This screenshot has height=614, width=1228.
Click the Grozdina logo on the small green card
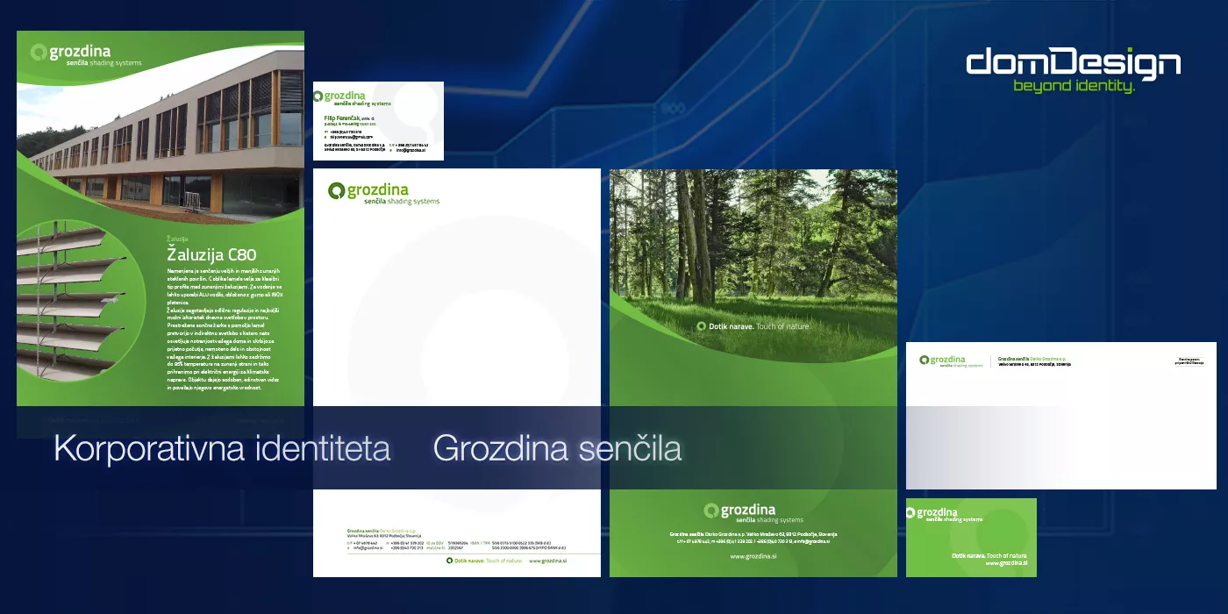944,514
